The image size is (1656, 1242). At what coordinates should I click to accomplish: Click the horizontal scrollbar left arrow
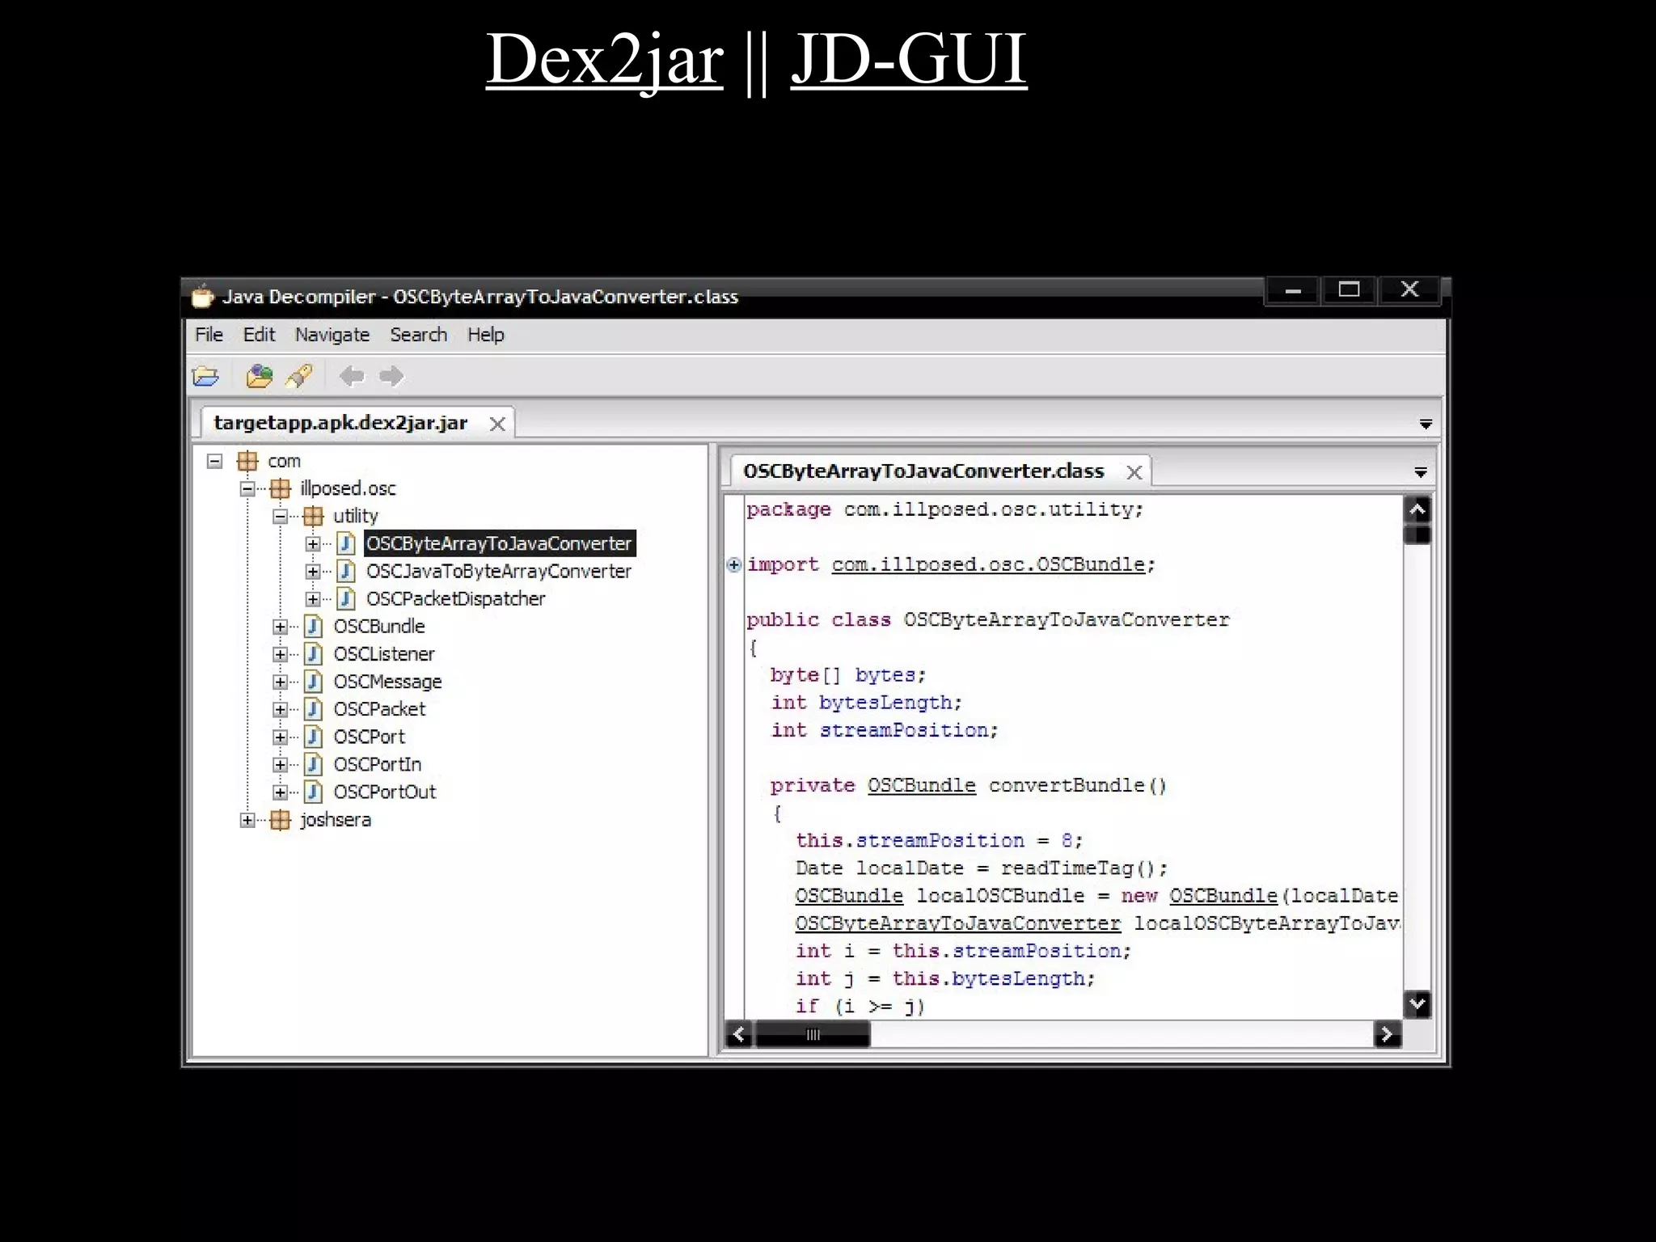coord(739,1034)
